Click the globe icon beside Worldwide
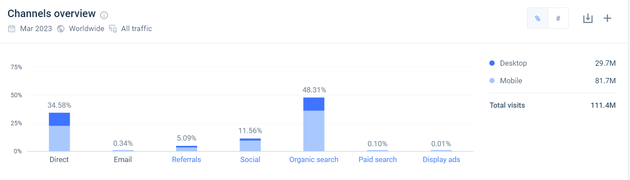Viewport: 630px width, 180px height. pyautogui.click(x=61, y=29)
